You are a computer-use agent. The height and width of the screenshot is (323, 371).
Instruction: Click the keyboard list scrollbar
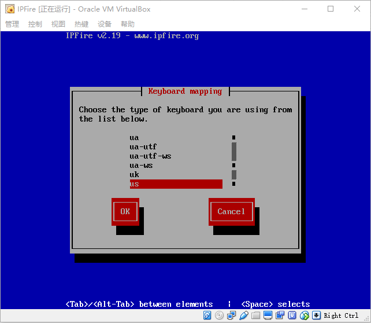point(234,161)
